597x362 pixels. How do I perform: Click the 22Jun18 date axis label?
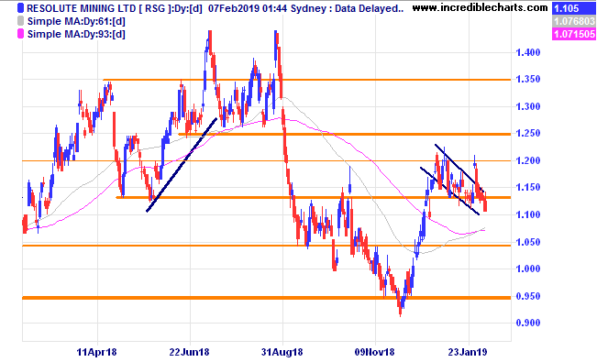(x=189, y=352)
